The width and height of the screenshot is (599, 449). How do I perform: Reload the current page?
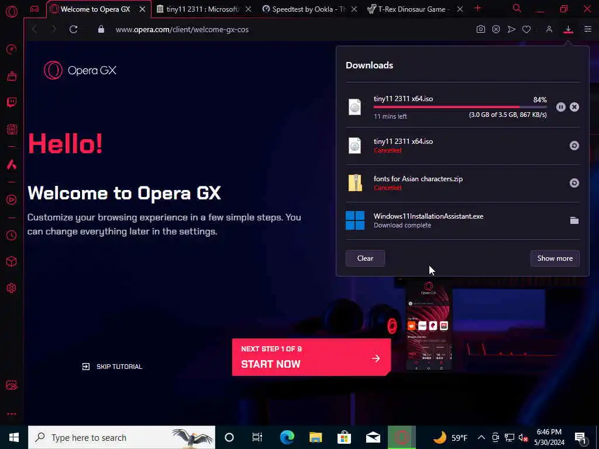73,29
